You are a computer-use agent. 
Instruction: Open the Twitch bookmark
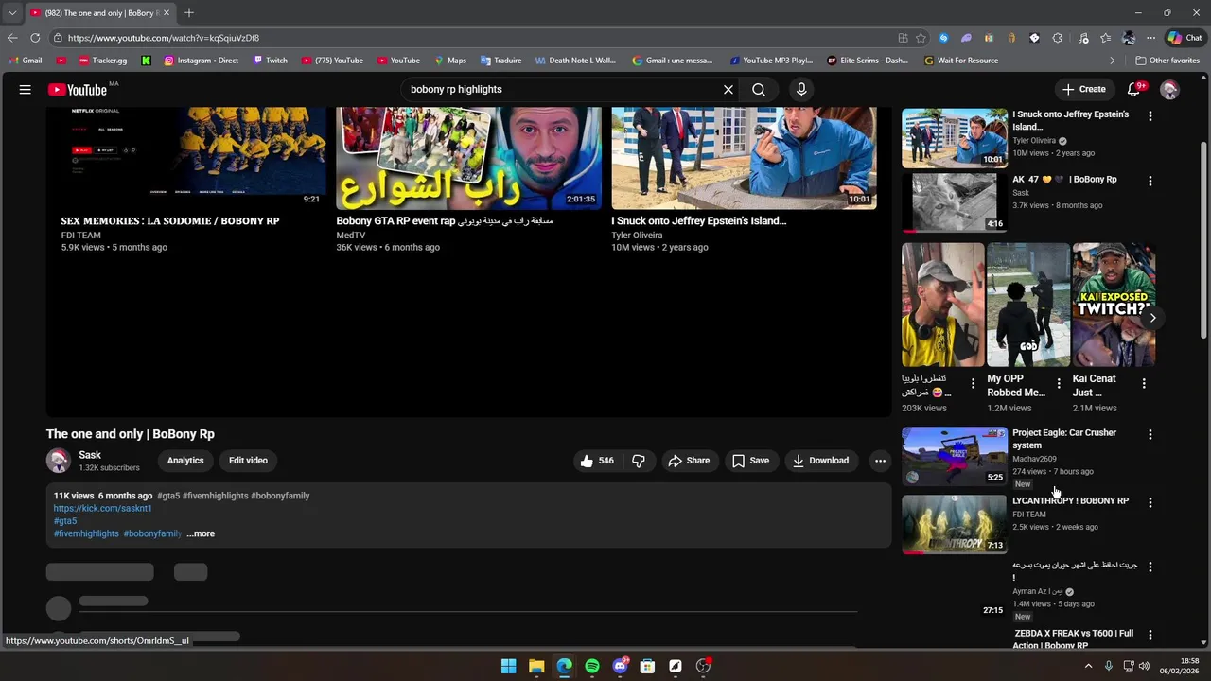(270, 61)
